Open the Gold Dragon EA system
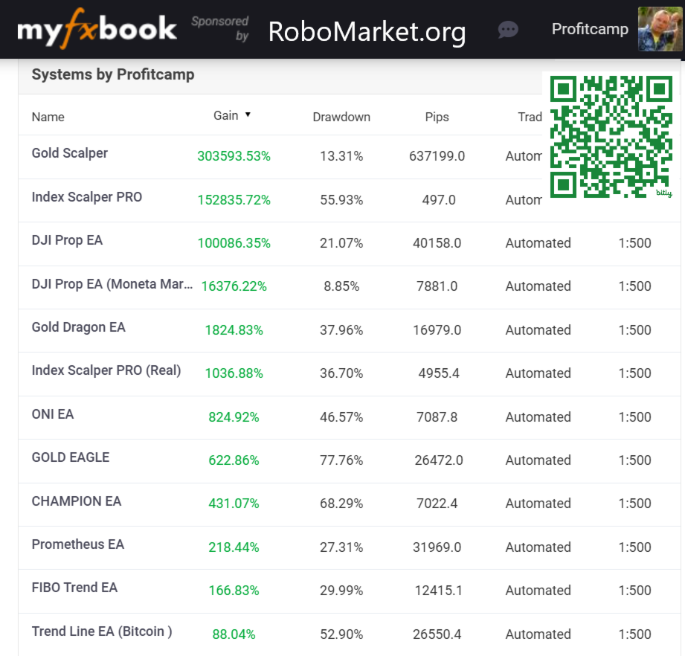The height and width of the screenshot is (656, 685). 79,327
